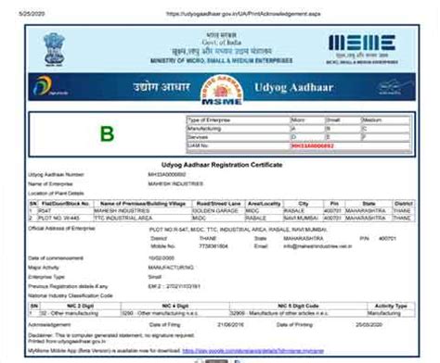Click the large green letter B
440x363 pixels.
pos(107,134)
